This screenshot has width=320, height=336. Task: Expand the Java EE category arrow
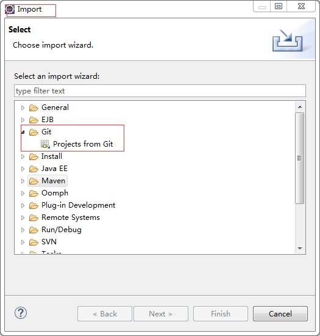click(23, 169)
